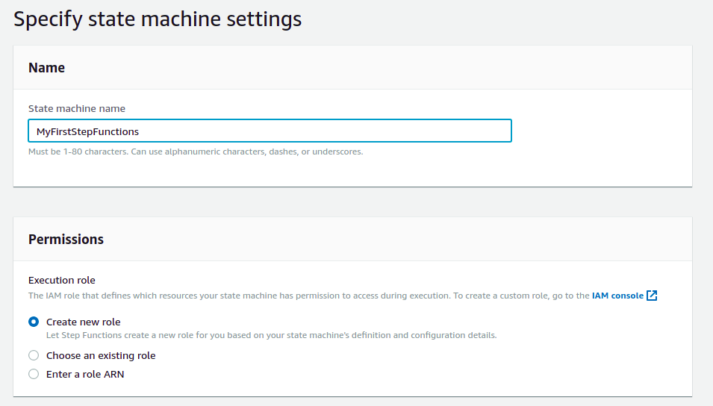Click the "Execution role" label
The width and height of the screenshot is (713, 406).
click(x=62, y=280)
